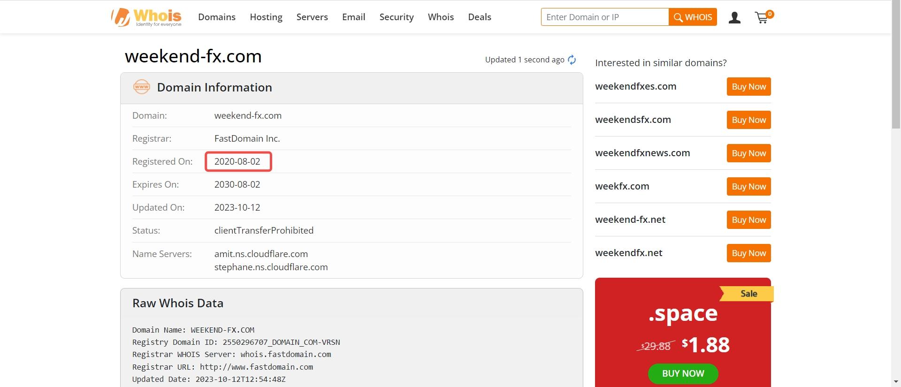Buy Now for weekendsfx.com
Screen dimensions: 901x387
(x=748, y=120)
